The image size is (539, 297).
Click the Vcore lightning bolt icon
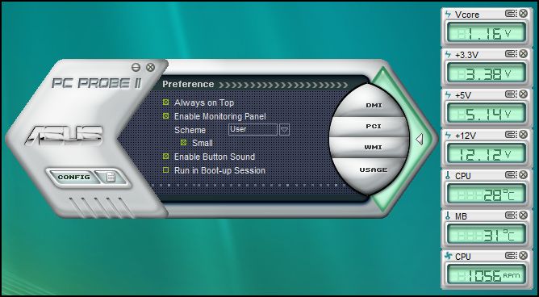pos(448,14)
